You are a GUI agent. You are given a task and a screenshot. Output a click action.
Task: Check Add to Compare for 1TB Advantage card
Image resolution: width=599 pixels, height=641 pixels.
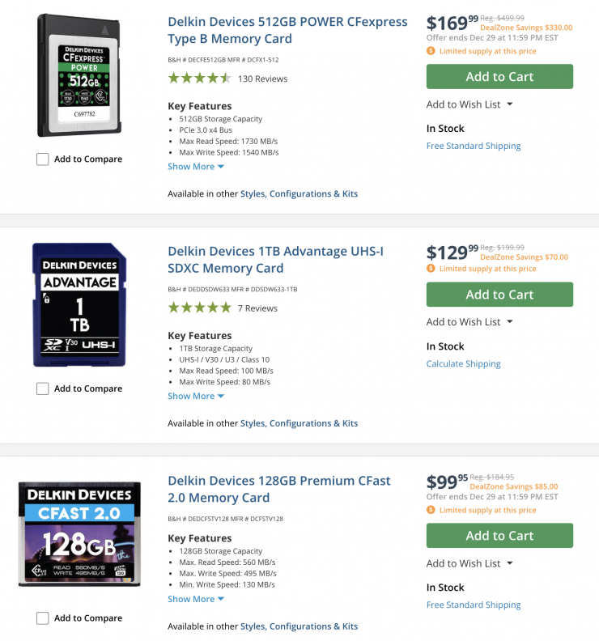[43, 388]
